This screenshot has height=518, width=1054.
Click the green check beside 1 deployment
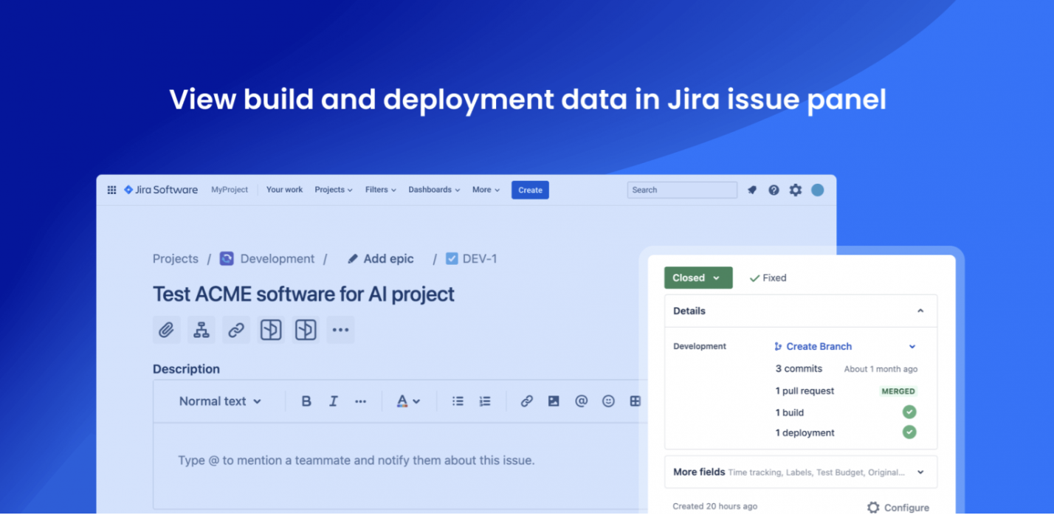pyautogui.click(x=909, y=432)
